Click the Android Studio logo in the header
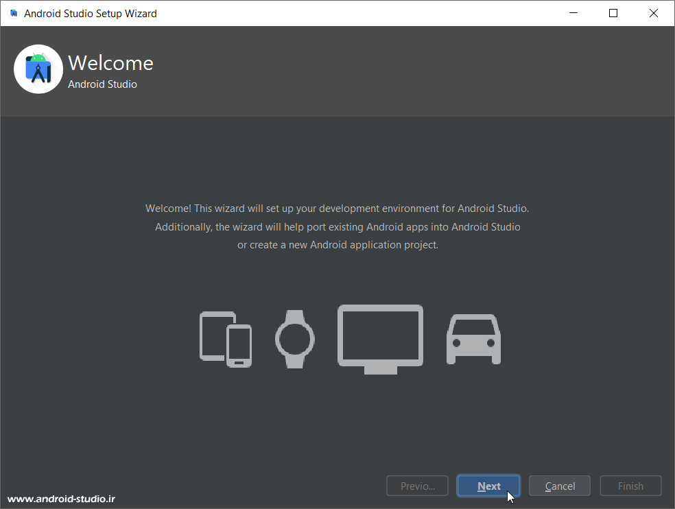Viewport: 675px width, 509px height. tap(38, 69)
